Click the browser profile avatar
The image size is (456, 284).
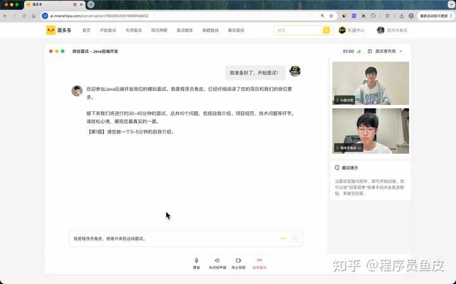point(411,16)
